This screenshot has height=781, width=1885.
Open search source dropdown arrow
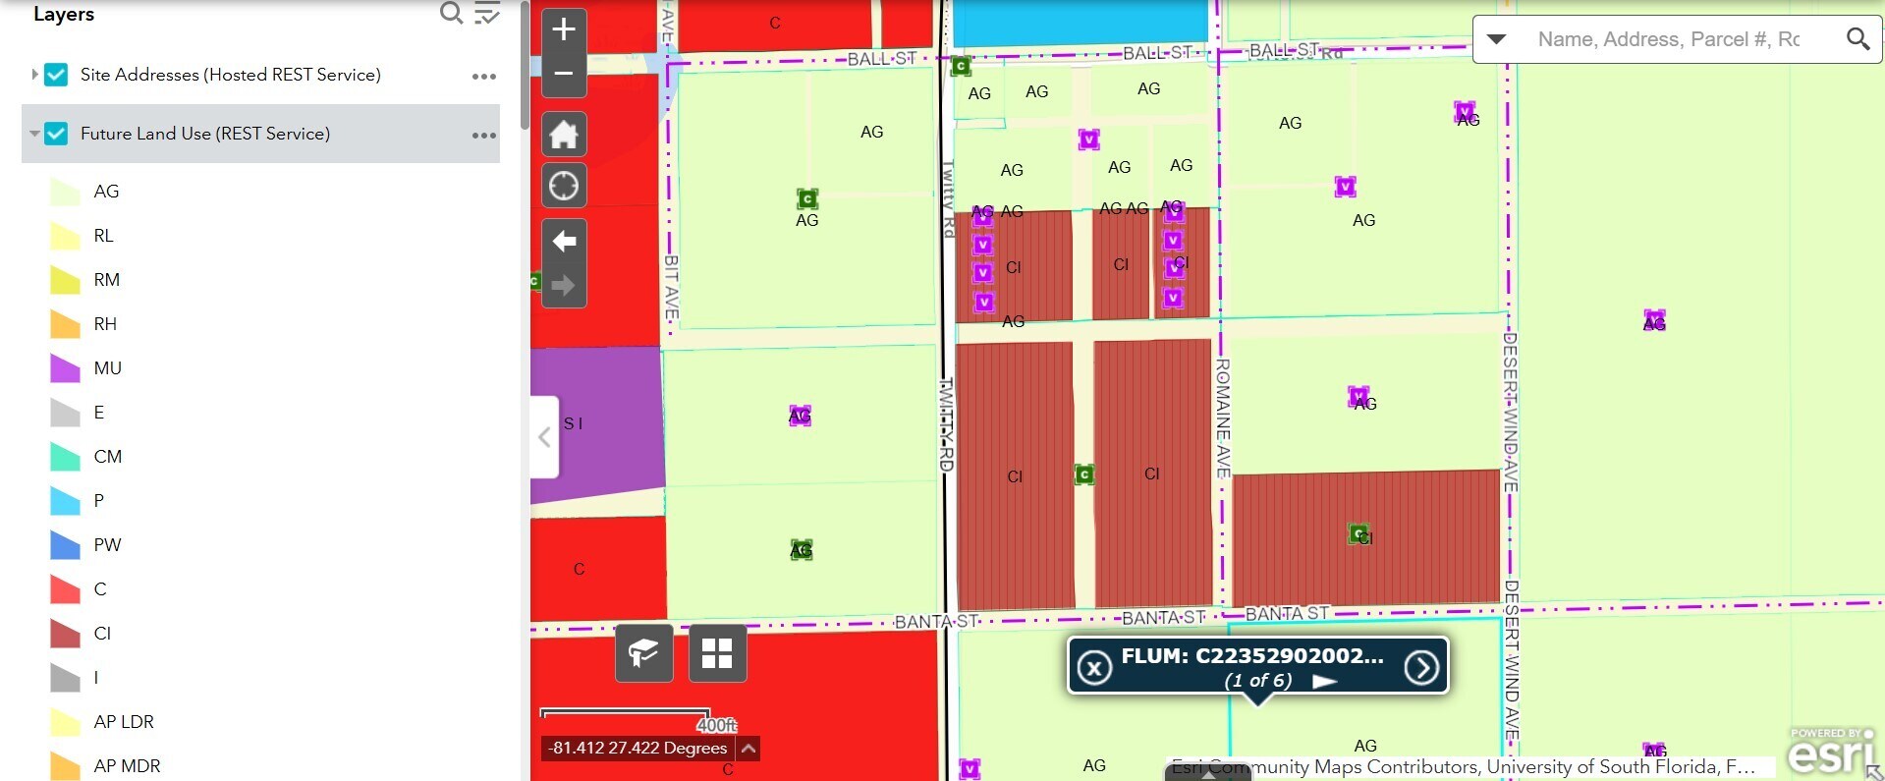[x=1496, y=39]
